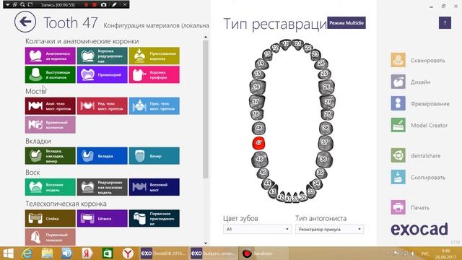Select tooth 27 on the jaw chart

coord(328,101)
